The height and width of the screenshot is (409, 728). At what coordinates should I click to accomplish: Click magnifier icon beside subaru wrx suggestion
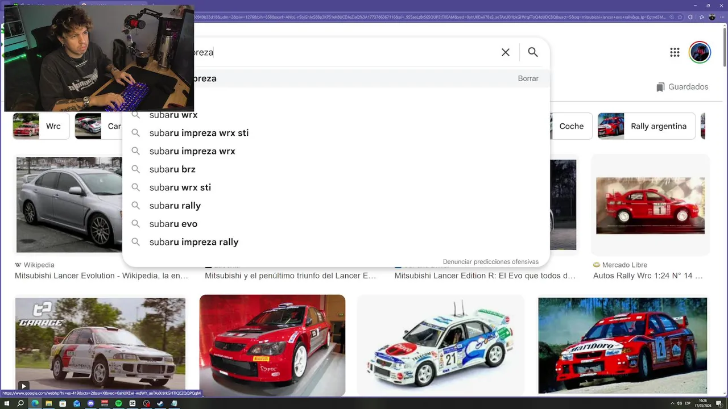[x=136, y=115]
